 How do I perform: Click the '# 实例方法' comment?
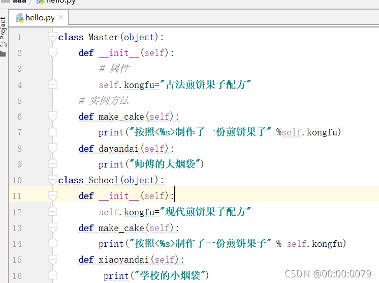point(105,100)
